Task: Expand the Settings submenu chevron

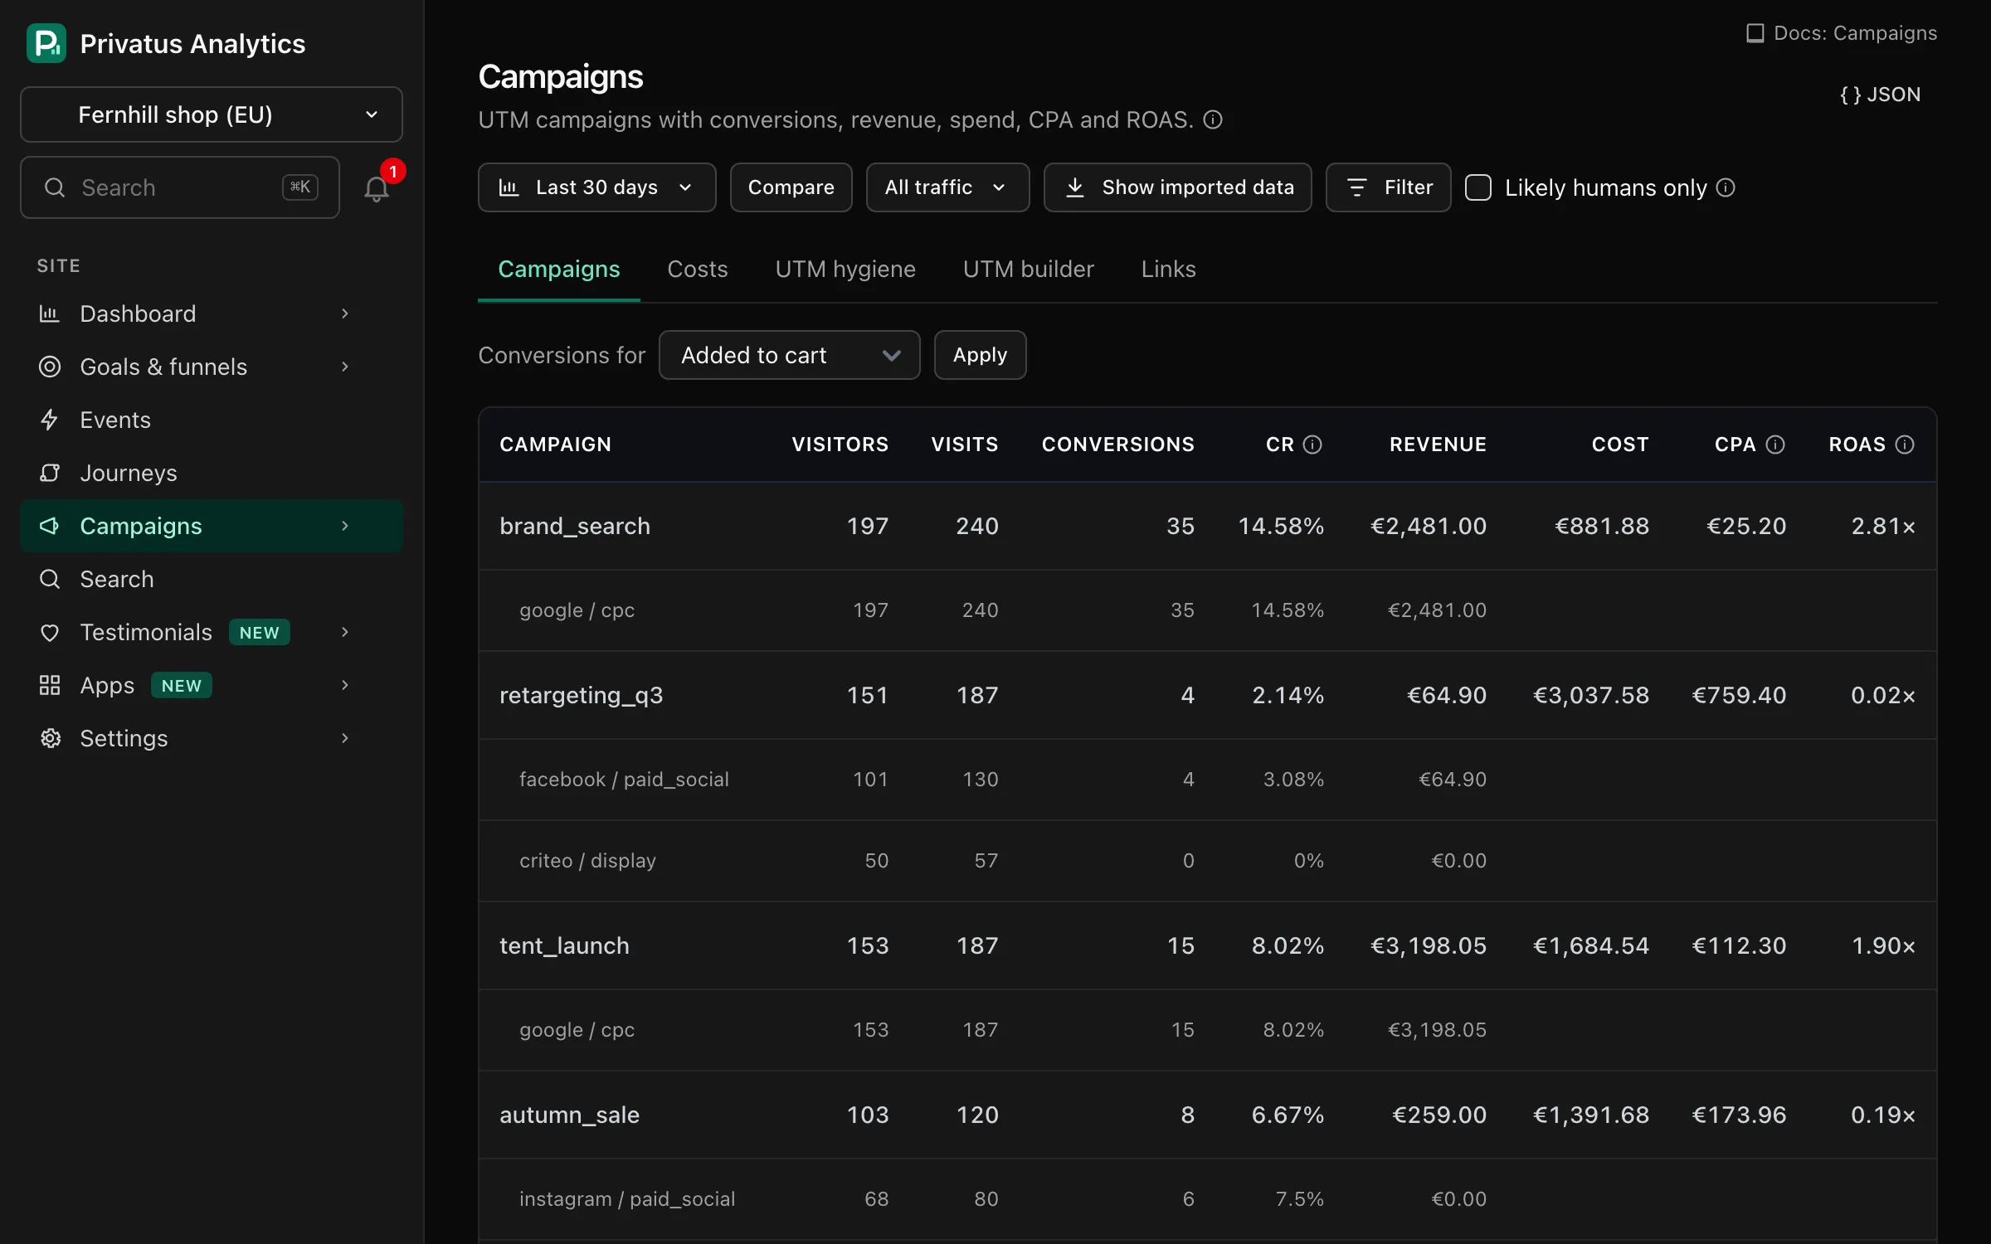Action: pyautogui.click(x=345, y=738)
